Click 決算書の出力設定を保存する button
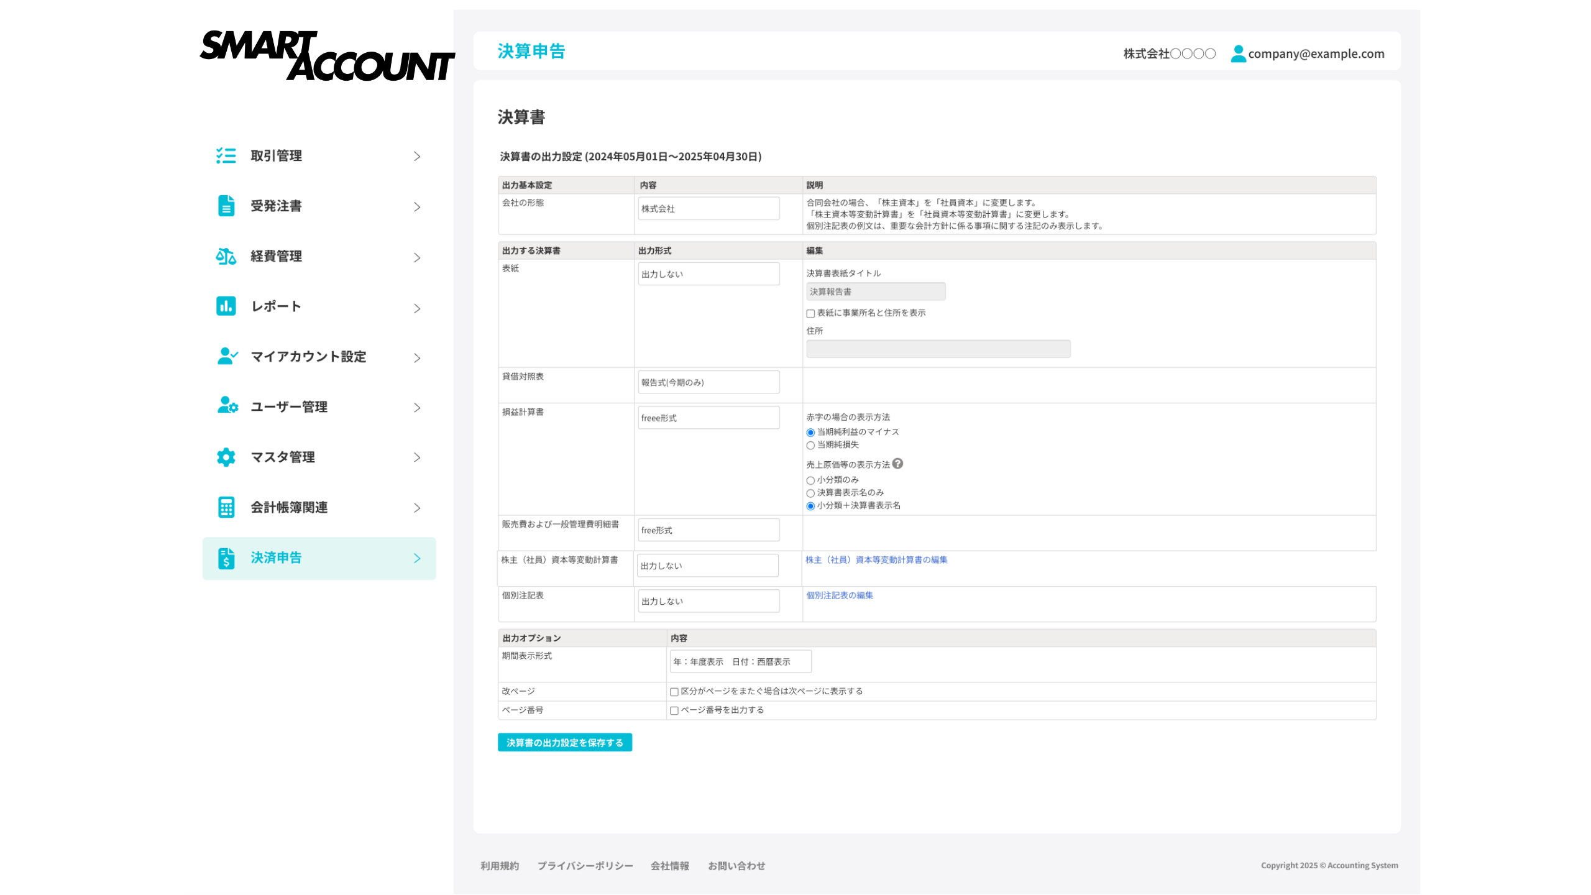1591x895 pixels. point(564,743)
